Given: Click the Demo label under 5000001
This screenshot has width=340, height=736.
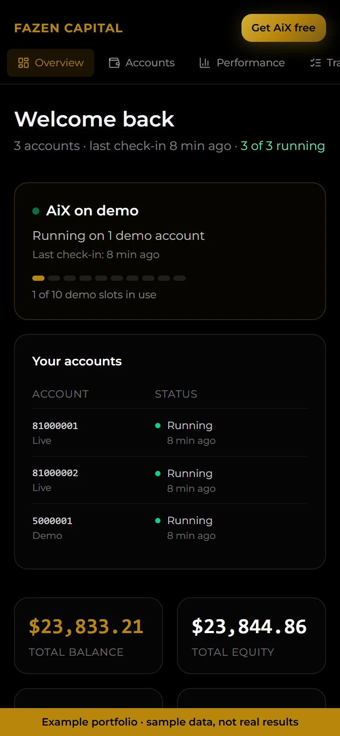Looking at the screenshot, I should click(x=48, y=535).
